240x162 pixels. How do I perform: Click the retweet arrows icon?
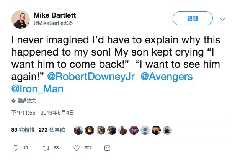pyautogui.click(x=46, y=147)
